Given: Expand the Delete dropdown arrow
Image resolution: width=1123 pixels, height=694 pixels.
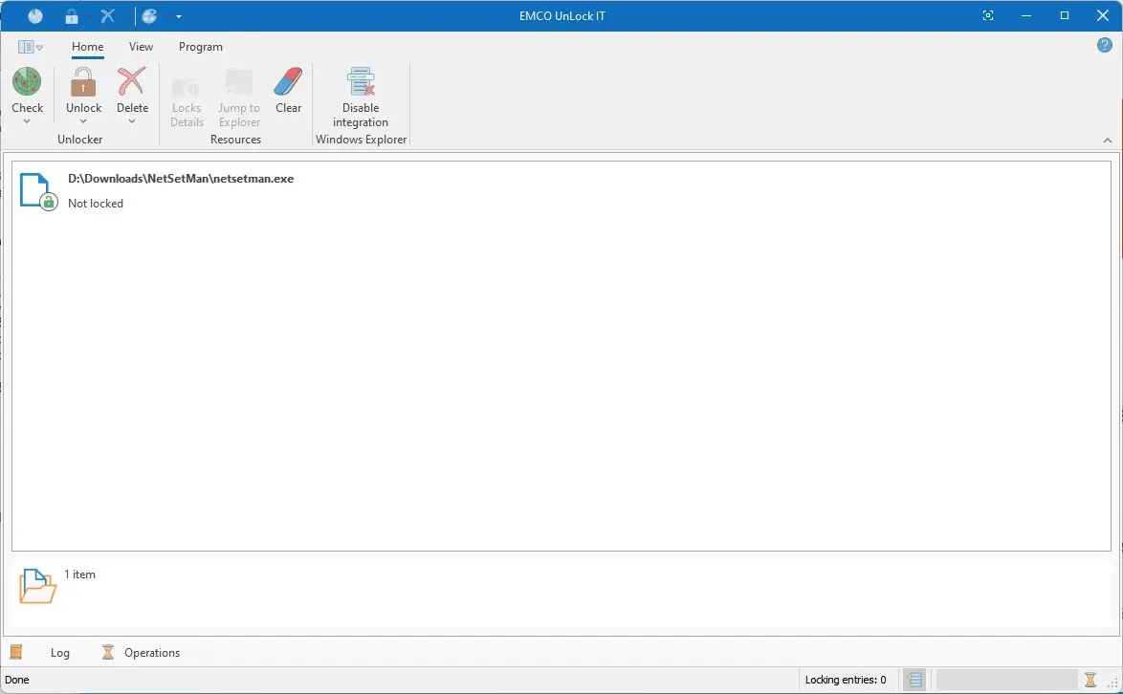Looking at the screenshot, I should (x=132, y=120).
